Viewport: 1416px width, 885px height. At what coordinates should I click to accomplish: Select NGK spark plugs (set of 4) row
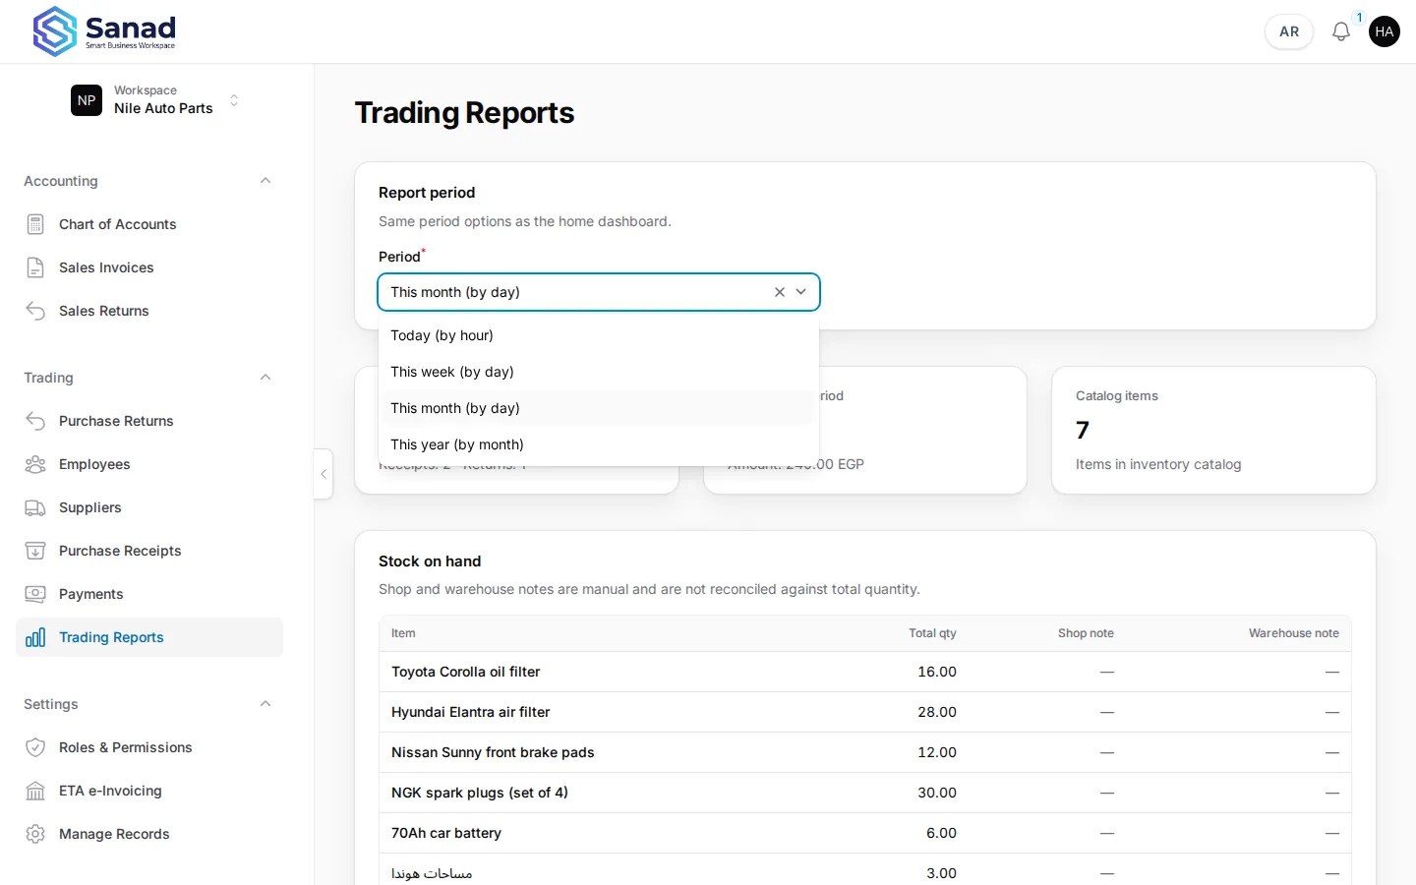865,793
